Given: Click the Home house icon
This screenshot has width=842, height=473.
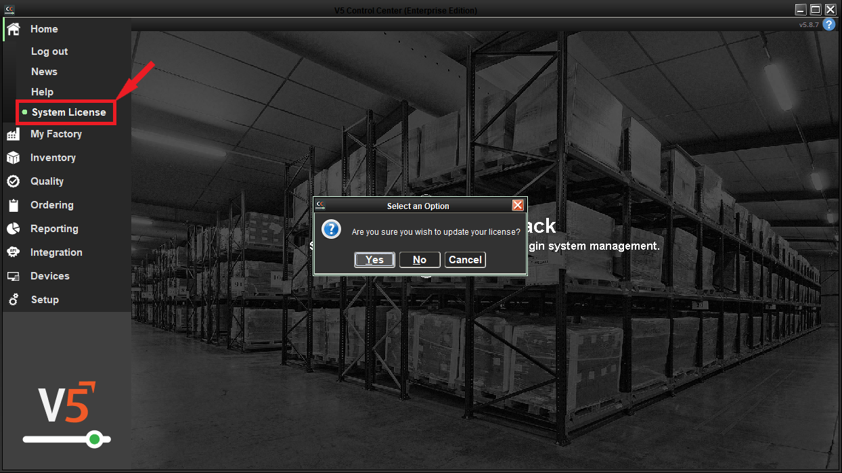Looking at the screenshot, I should coord(13,29).
